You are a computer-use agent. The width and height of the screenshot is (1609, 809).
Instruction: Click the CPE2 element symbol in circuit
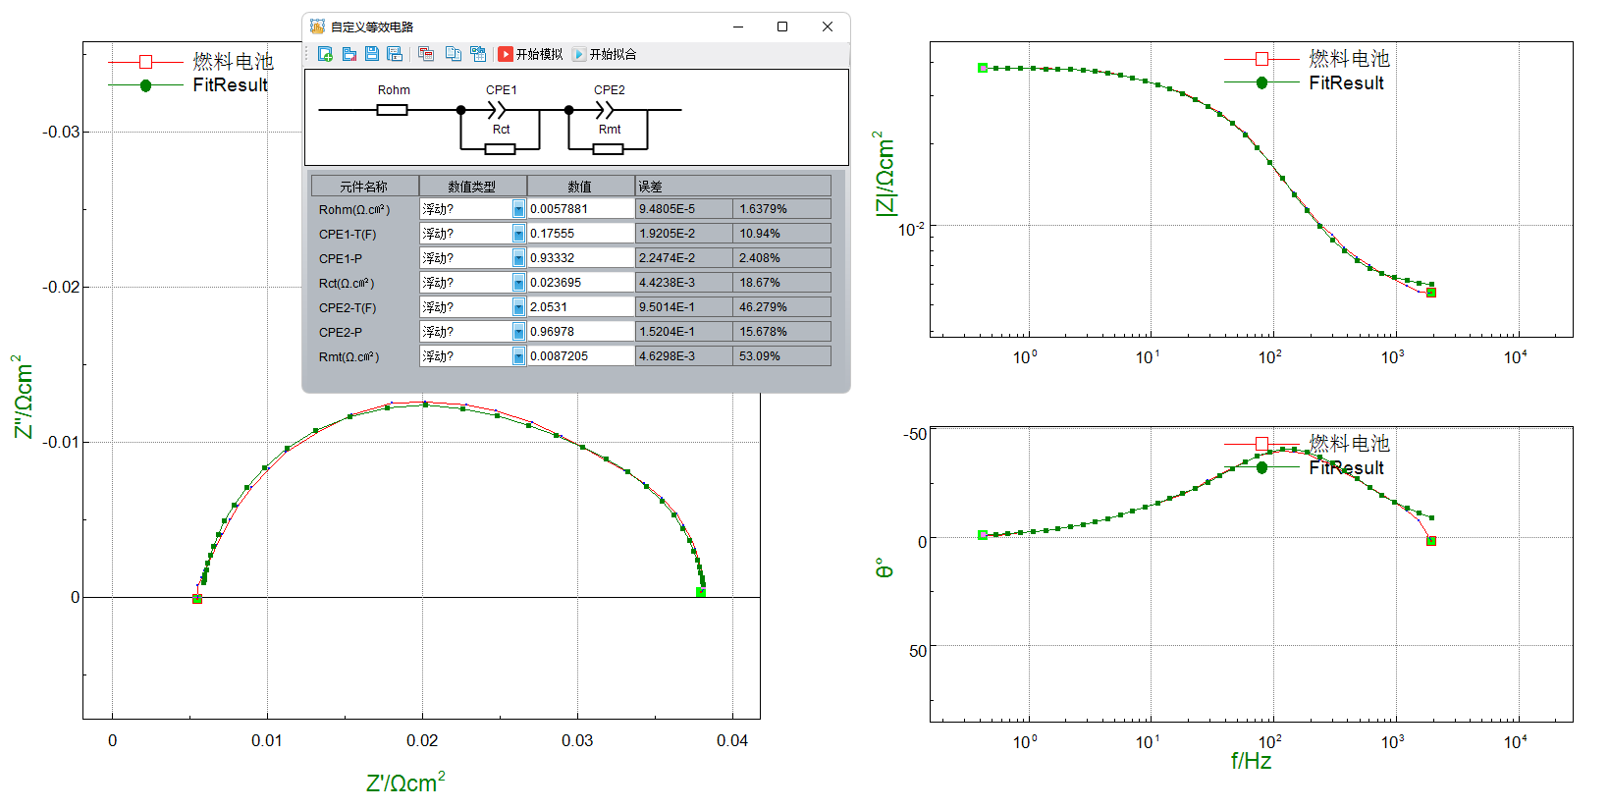click(x=607, y=110)
